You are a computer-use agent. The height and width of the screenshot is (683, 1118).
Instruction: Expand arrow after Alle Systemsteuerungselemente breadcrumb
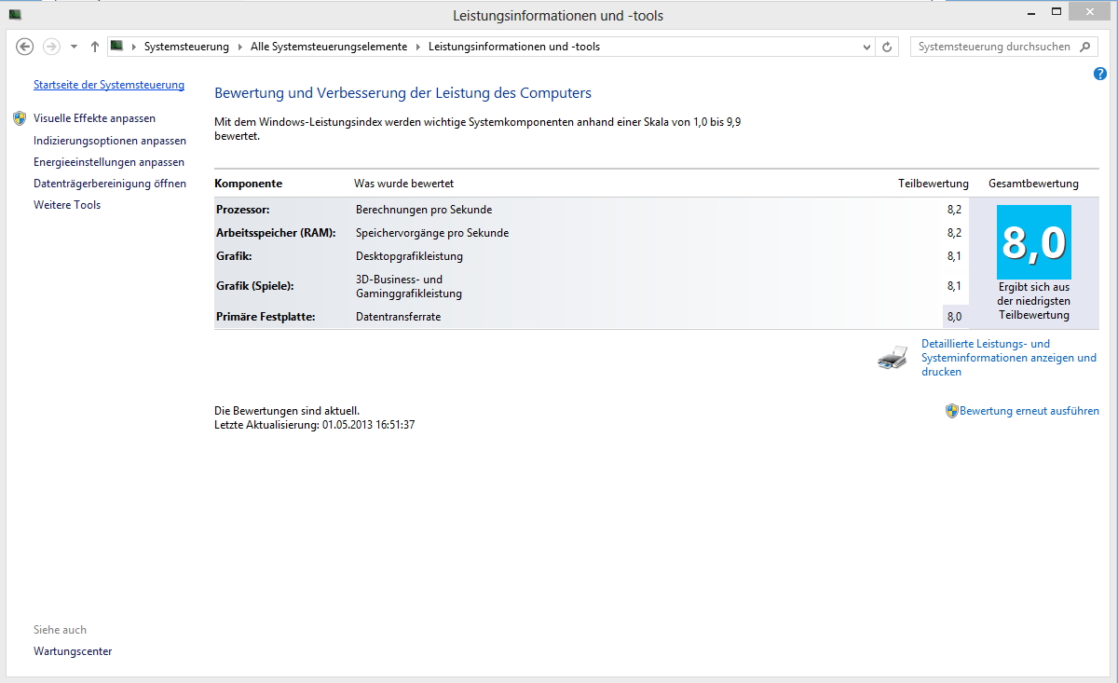tap(418, 47)
